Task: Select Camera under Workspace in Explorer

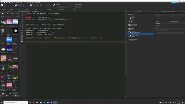Action: tap(133, 16)
